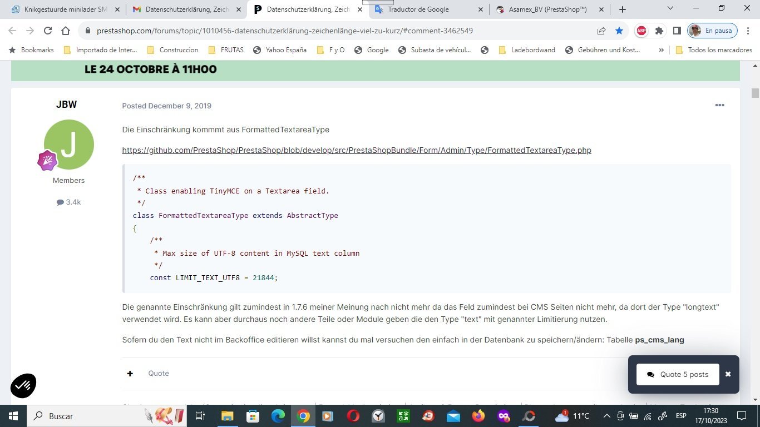Open the post options three-dot menu
Screen dimensions: 760x427
coord(719,105)
